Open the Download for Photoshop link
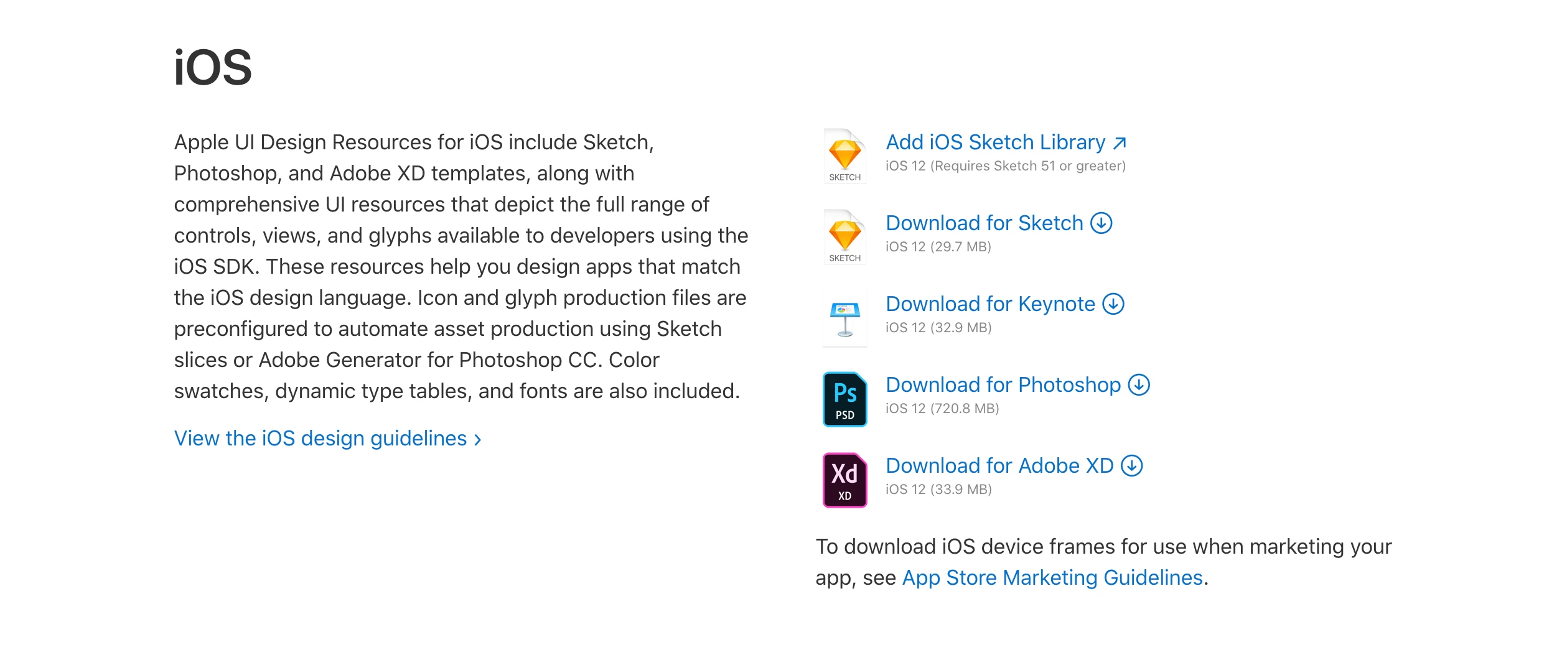Image resolution: width=1567 pixels, height=647 pixels. pos(1003,385)
